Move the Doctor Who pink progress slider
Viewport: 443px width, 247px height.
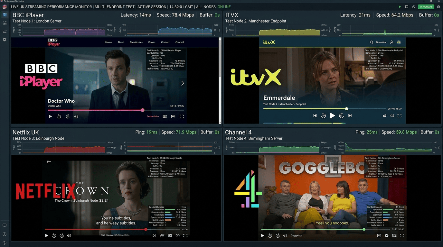143,110
